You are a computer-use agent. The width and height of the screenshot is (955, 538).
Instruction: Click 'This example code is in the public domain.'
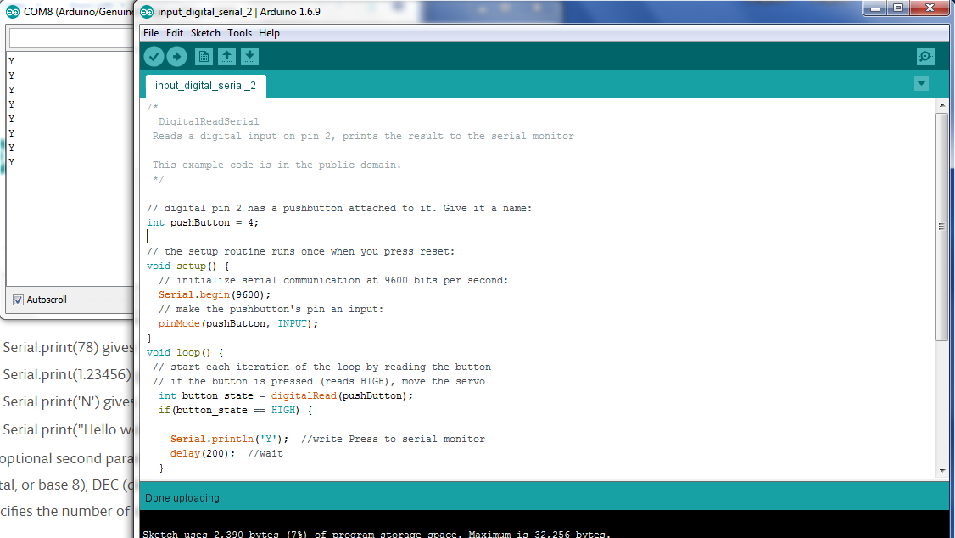pos(276,165)
